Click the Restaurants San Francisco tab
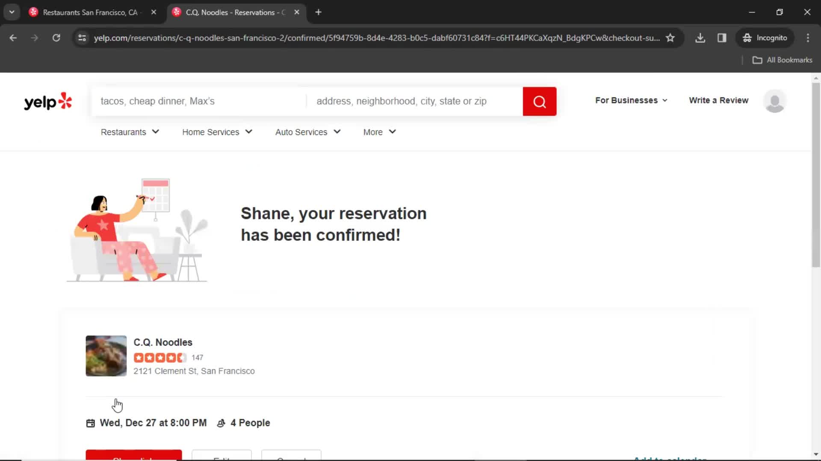 pos(90,12)
